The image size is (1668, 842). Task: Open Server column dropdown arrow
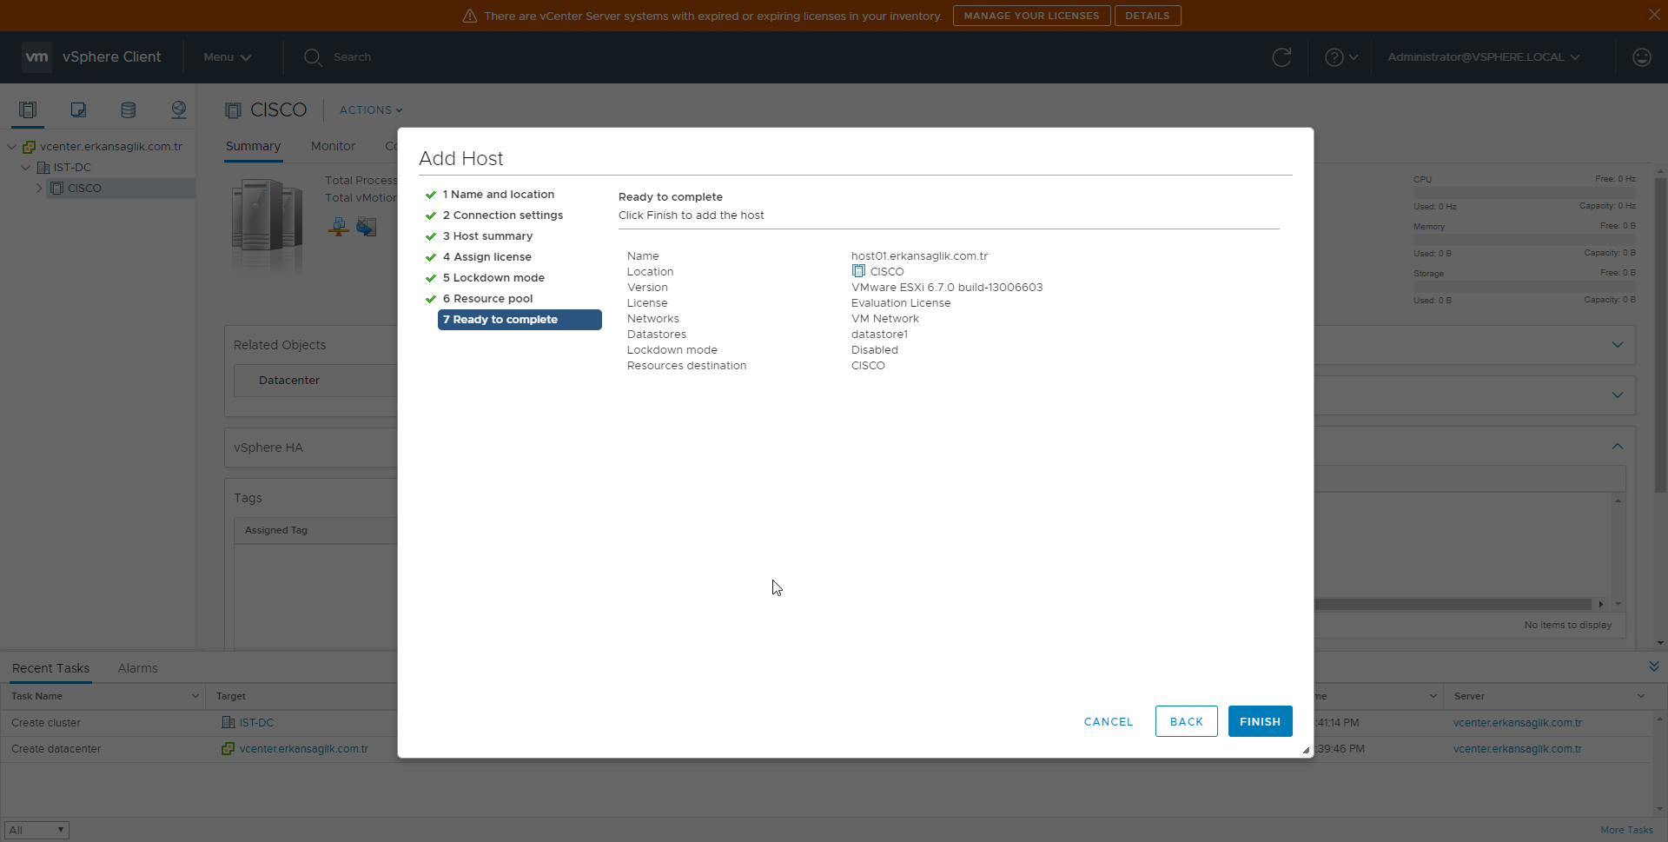(1641, 696)
